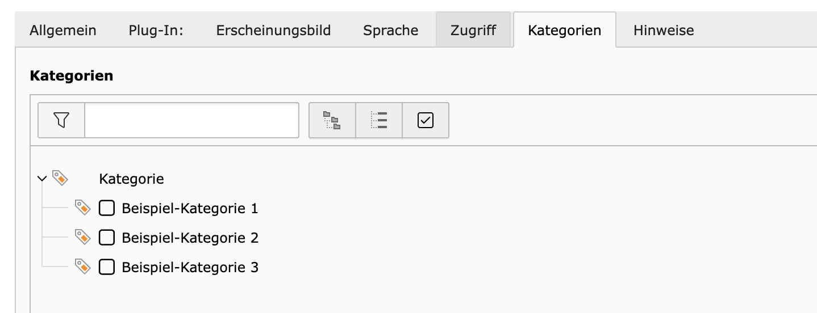The image size is (817, 313).
Task: Collapse the Kategorie tree root
Action: (x=41, y=179)
